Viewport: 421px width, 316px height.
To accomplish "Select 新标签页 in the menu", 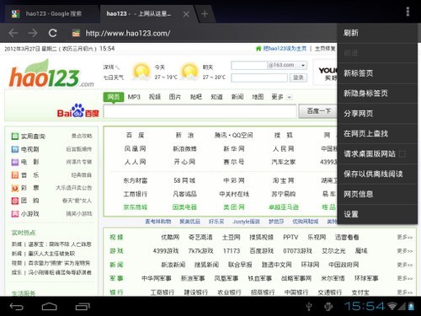I will click(x=377, y=73).
